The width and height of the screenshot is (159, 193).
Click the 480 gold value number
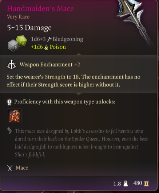(x=138, y=183)
